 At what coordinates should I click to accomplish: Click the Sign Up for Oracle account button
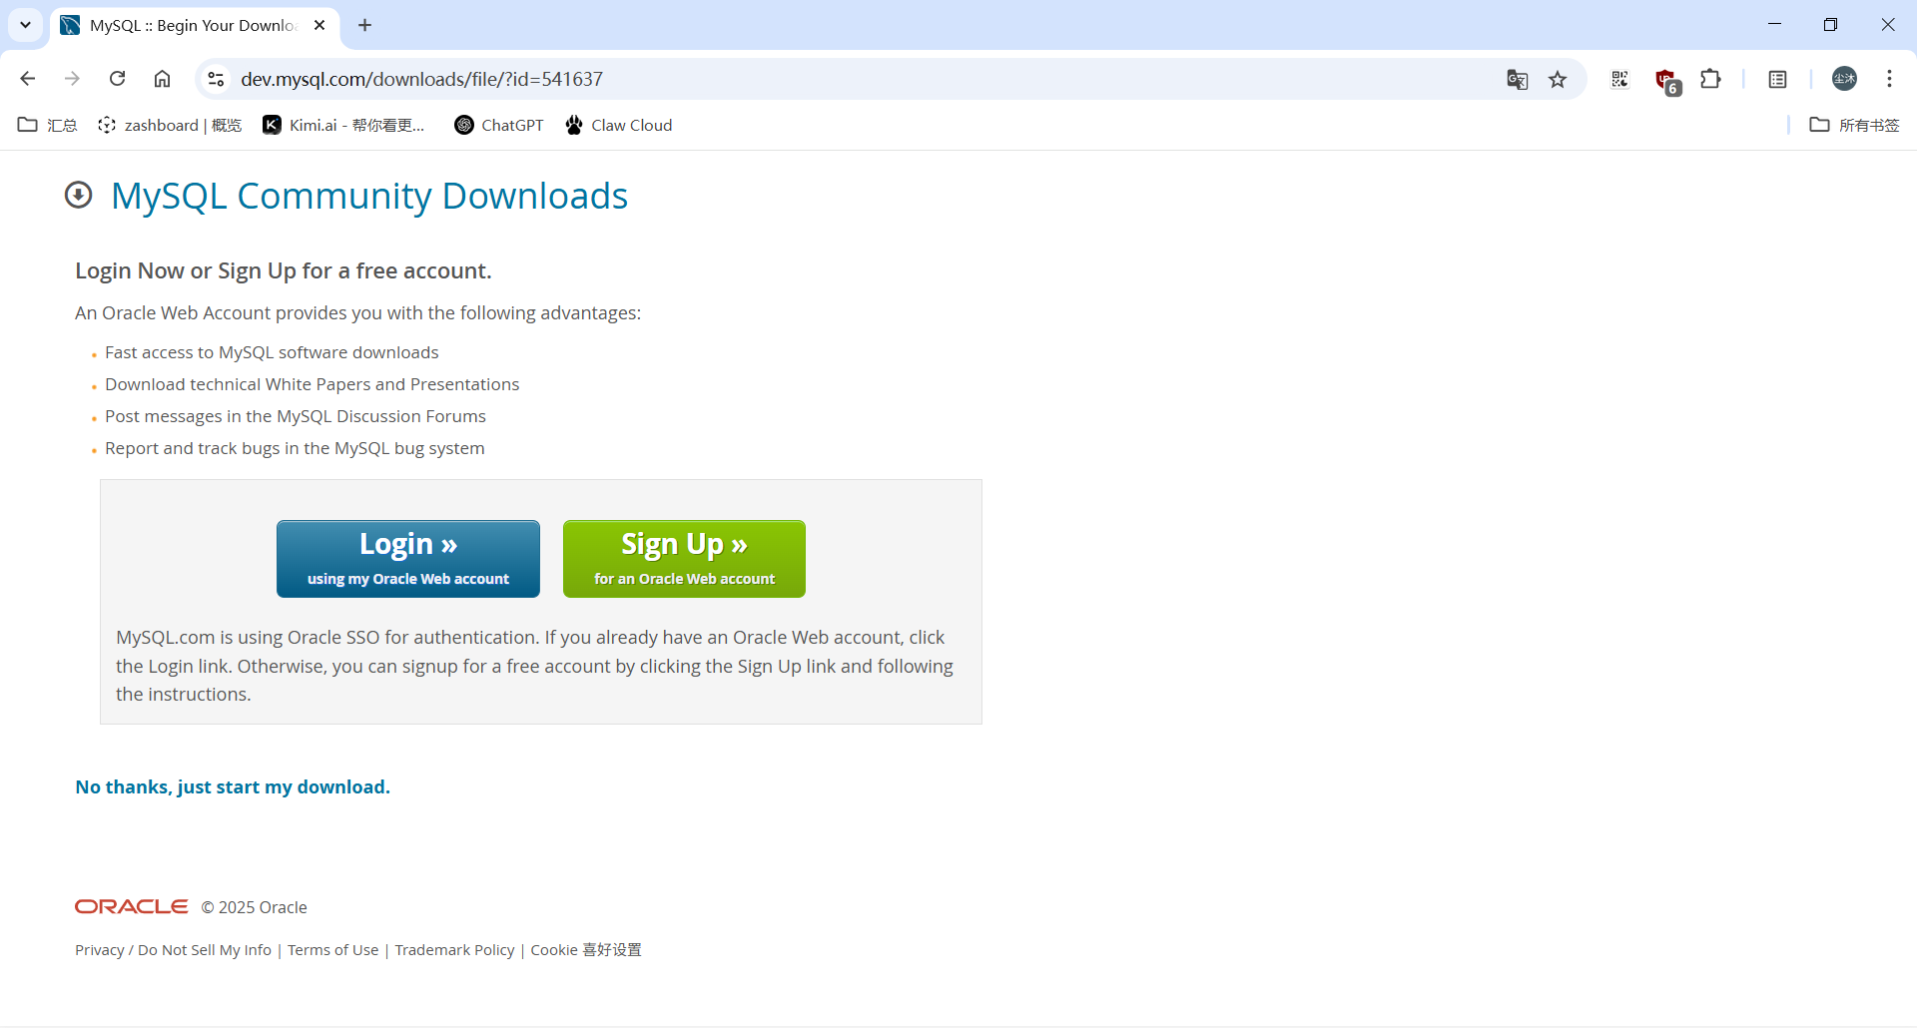tap(684, 559)
